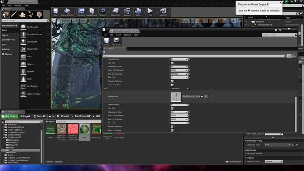Select Foliage mode icon

coord(30,15)
